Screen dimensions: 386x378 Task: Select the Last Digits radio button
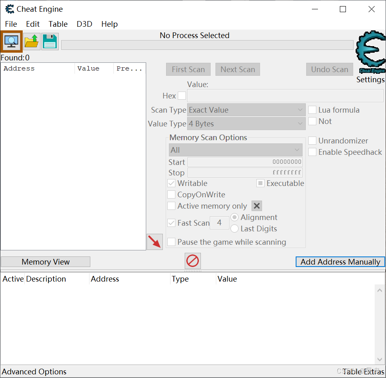pyautogui.click(x=235, y=229)
